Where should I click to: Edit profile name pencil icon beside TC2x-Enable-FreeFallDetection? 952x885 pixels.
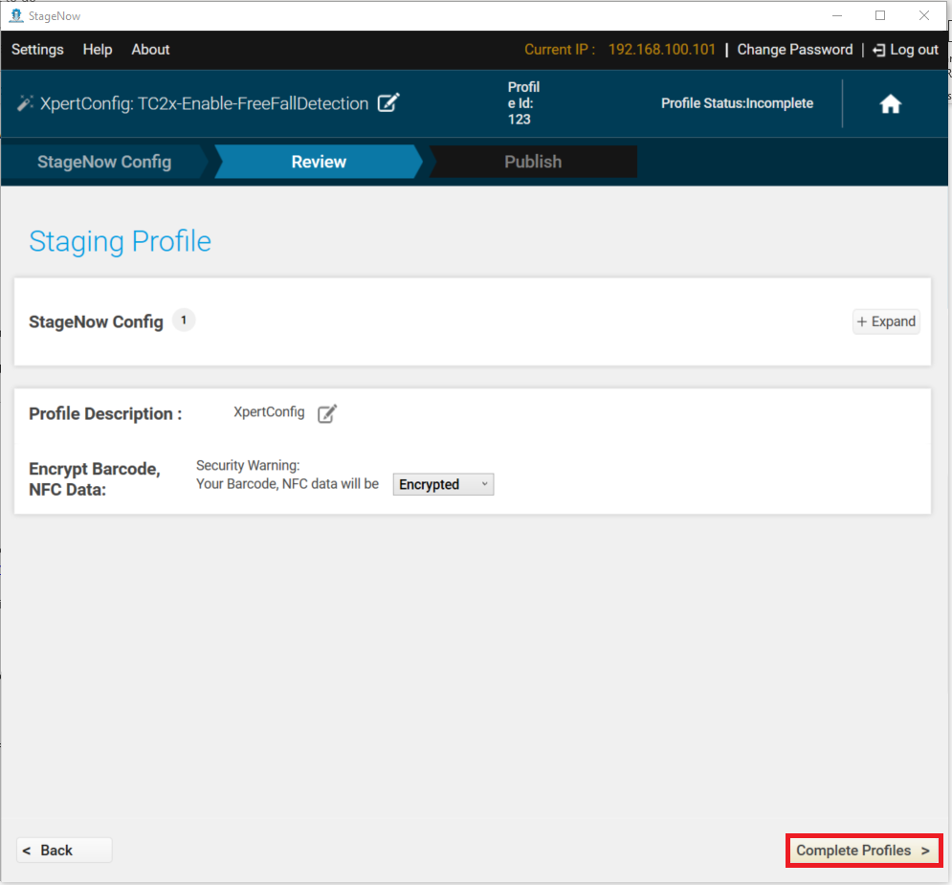coord(388,102)
